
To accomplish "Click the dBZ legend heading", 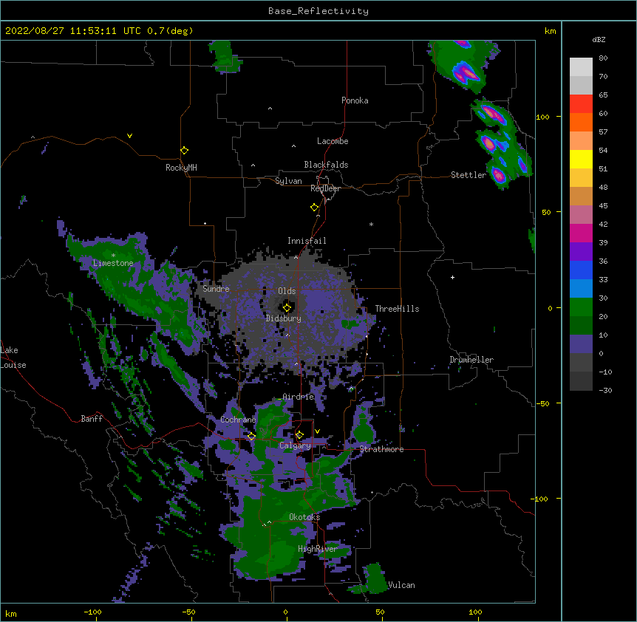I will [599, 39].
